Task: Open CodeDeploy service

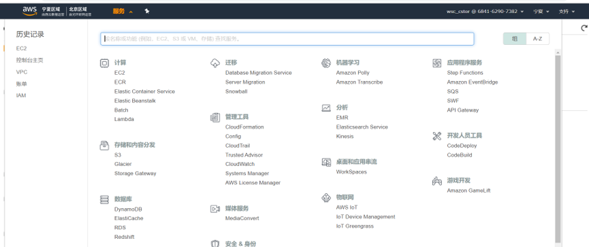Action: pos(462,145)
